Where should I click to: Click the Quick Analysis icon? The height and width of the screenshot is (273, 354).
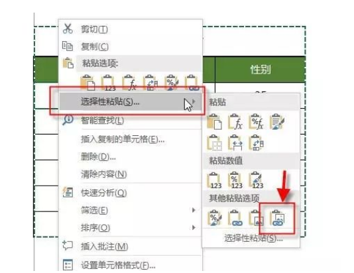(68, 192)
